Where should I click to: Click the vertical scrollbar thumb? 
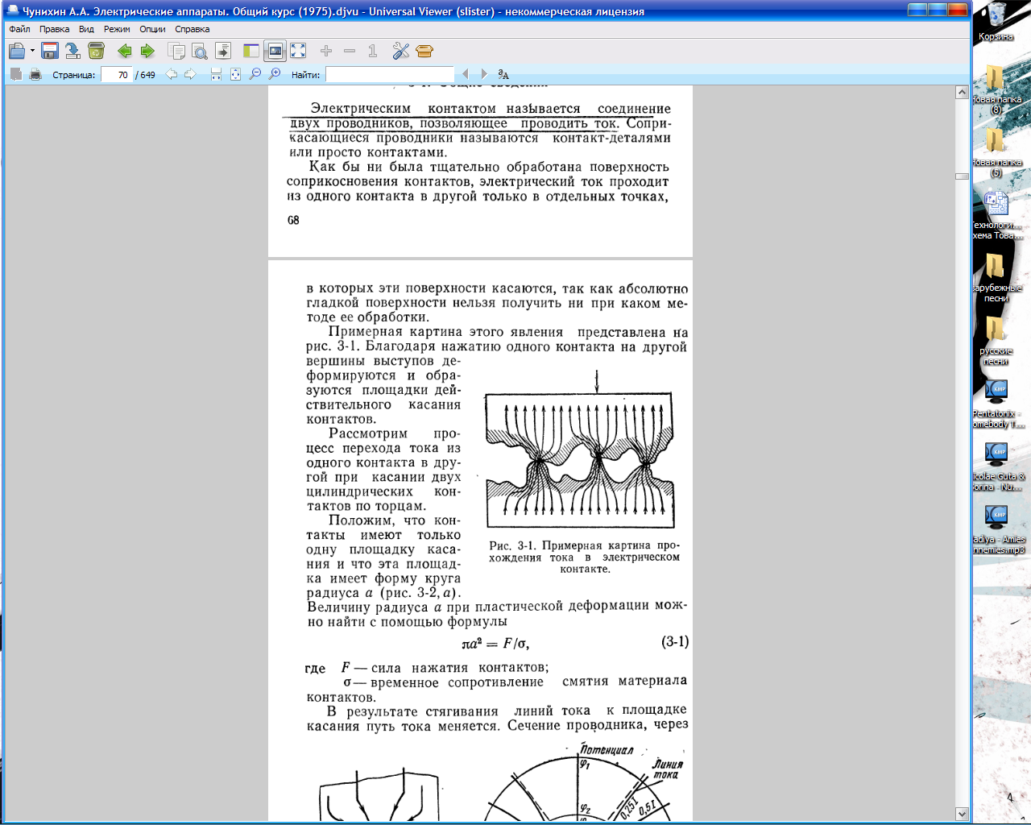(962, 176)
